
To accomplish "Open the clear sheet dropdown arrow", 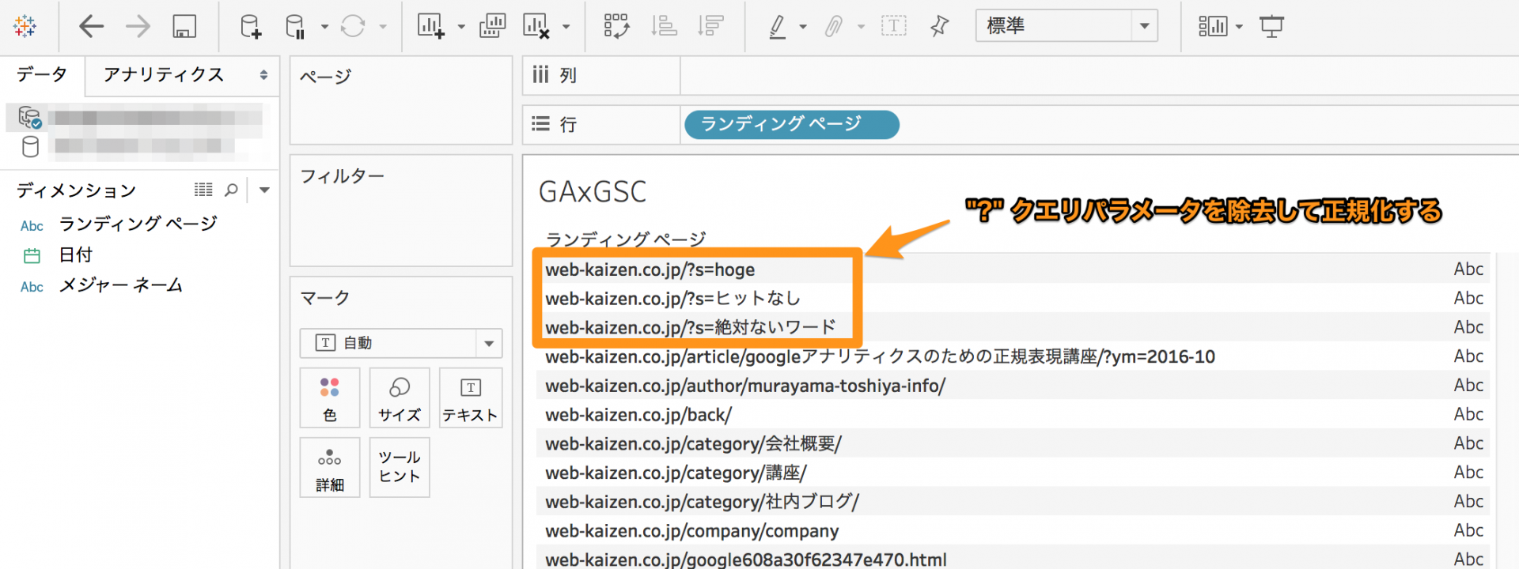I will click(566, 27).
